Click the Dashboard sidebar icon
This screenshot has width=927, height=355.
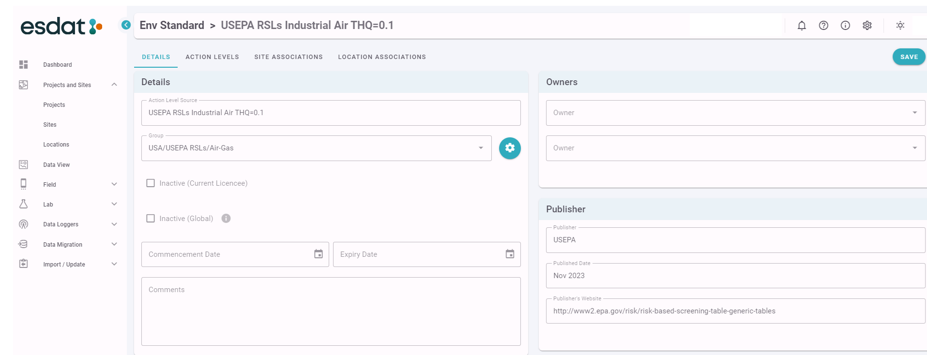(23, 64)
